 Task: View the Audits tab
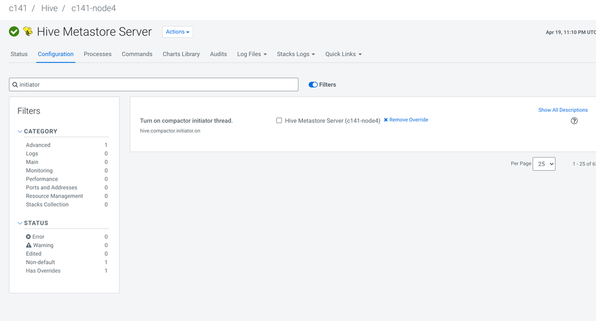click(219, 54)
